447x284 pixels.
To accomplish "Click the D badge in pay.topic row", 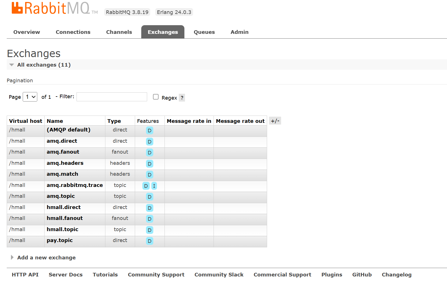I will point(150,241).
